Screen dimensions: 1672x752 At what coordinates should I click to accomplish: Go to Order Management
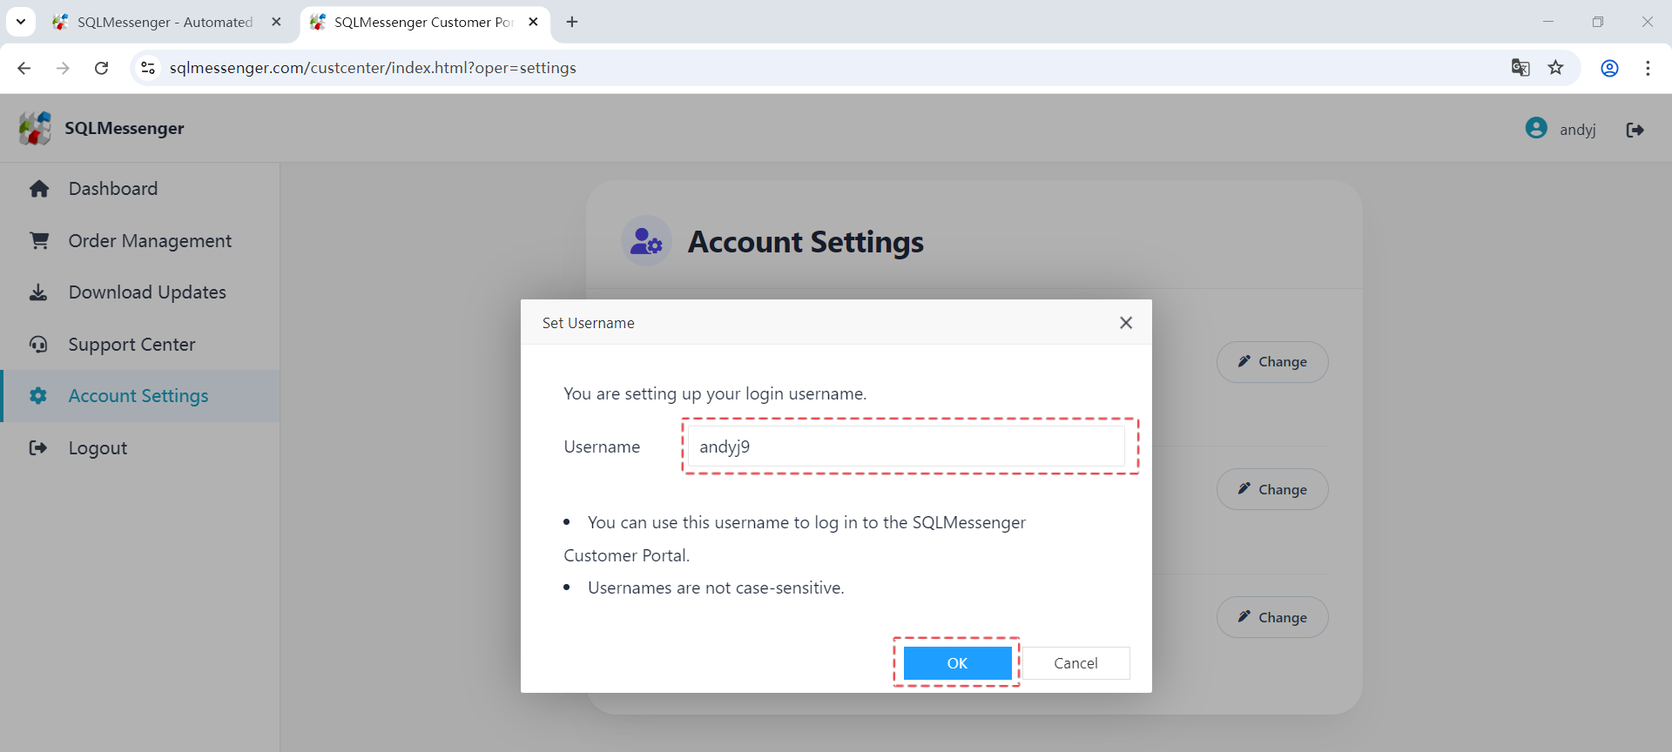[x=150, y=241]
